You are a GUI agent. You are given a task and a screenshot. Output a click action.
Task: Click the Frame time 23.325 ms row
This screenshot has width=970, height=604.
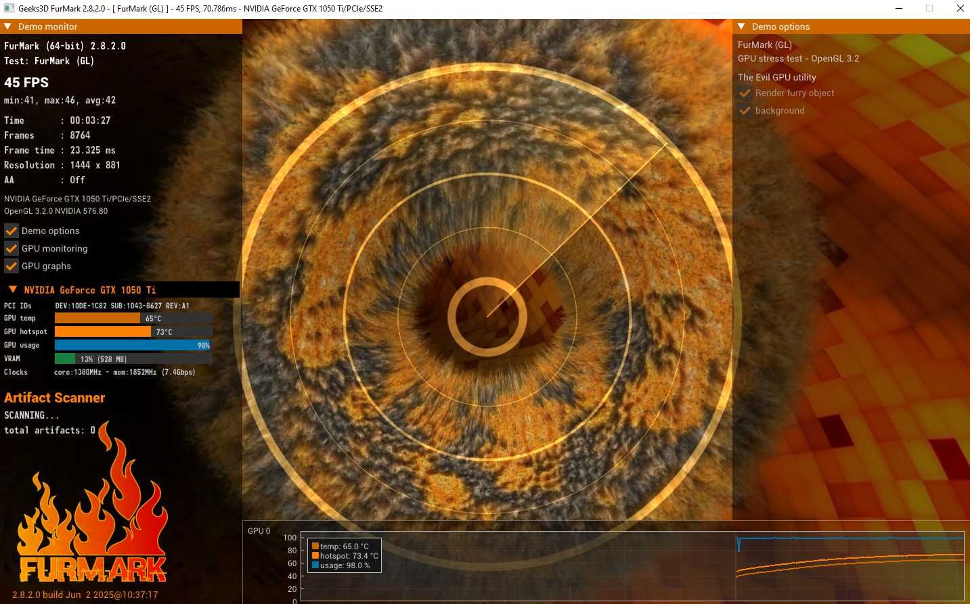point(60,150)
